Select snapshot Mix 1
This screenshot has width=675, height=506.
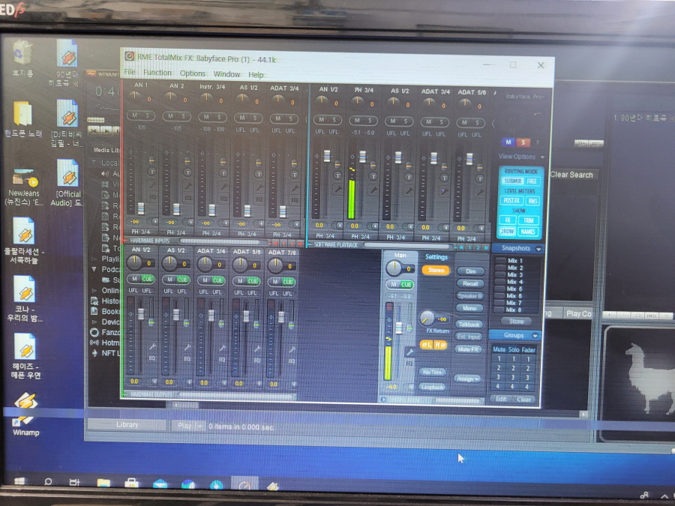click(514, 261)
